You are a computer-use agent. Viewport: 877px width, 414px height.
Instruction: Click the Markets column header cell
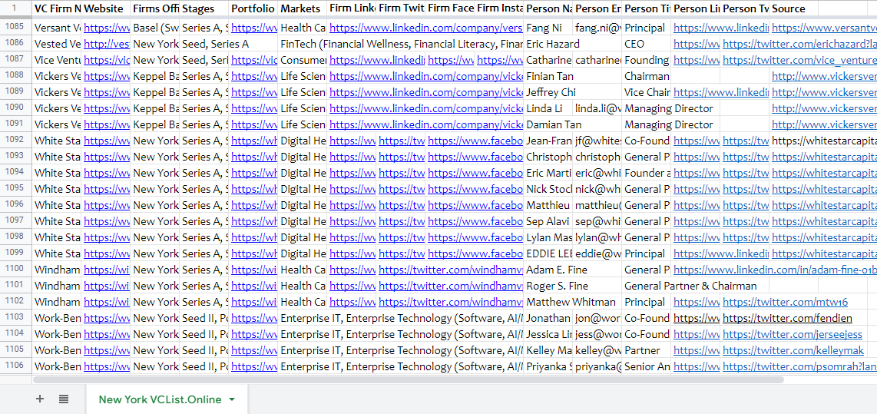pyautogui.click(x=303, y=8)
